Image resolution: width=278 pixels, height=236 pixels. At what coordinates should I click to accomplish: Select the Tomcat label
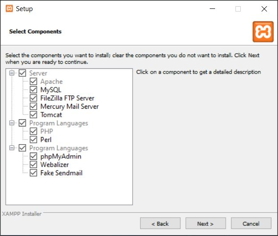click(x=51, y=115)
